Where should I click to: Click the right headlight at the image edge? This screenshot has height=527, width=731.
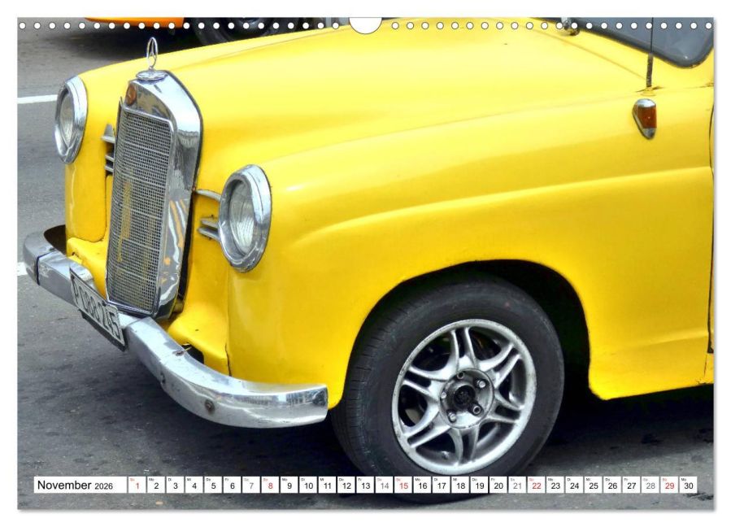click(x=70, y=119)
